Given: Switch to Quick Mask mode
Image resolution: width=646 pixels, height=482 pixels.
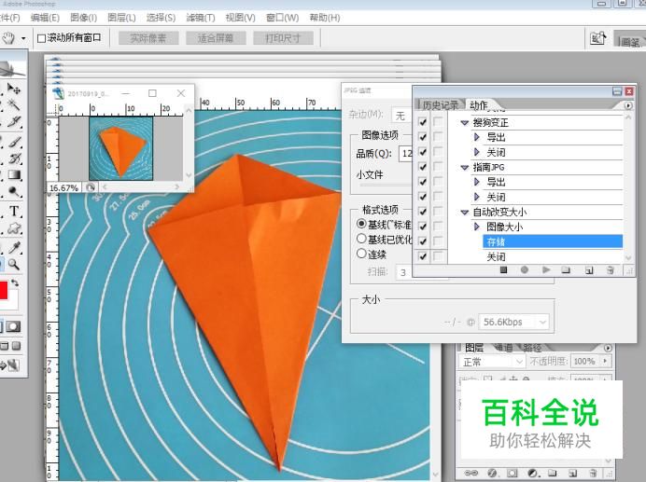Looking at the screenshot, I should point(13,327).
